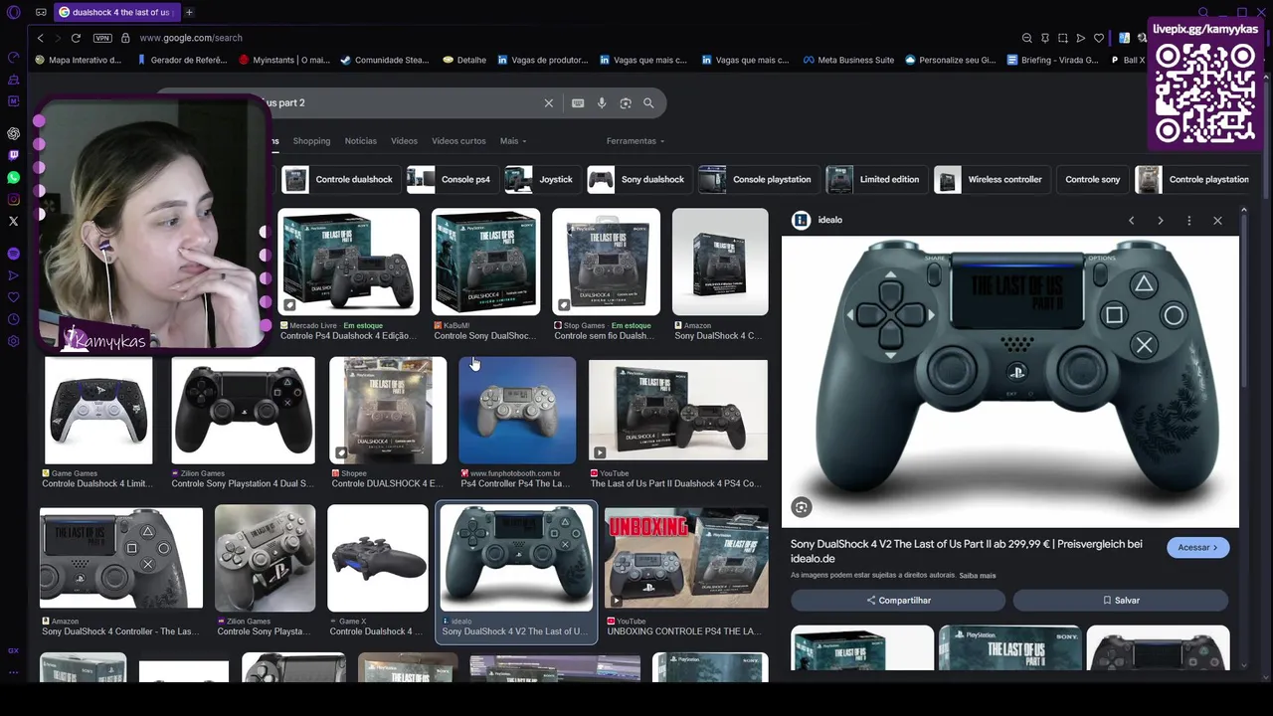Search inside image with Lens overlay icon
This screenshot has width=1273, height=716.
click(x=802, y=507)
